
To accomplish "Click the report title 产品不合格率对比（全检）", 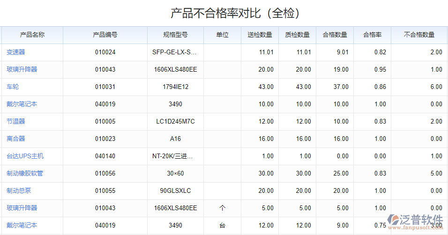I will coord(235,13).
